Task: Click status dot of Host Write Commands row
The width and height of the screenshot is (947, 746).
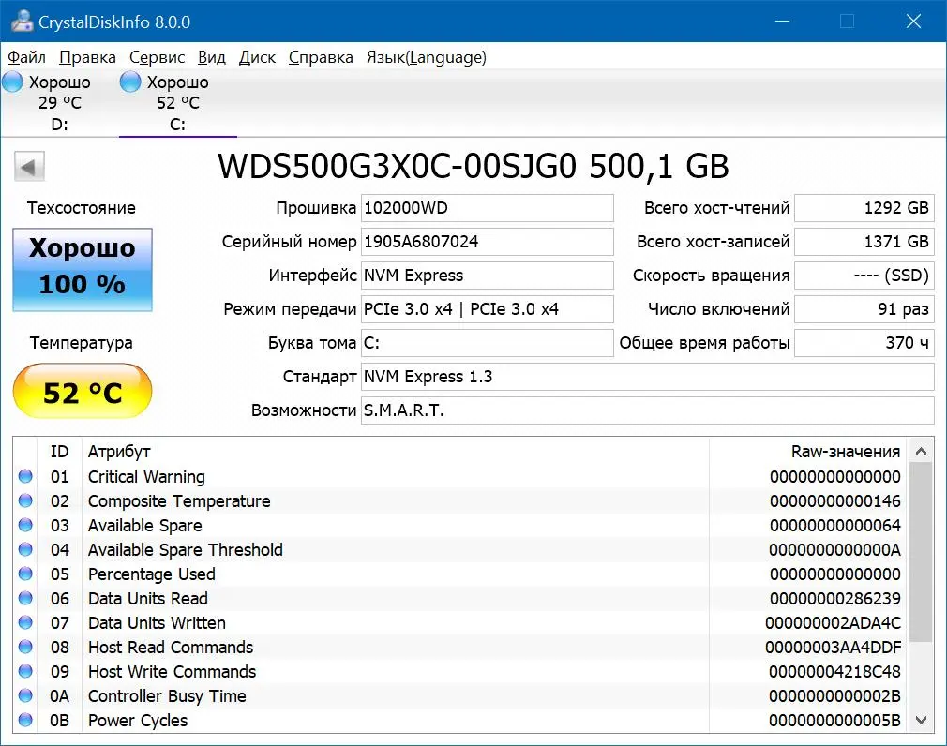Action: (x=25, y=671)
